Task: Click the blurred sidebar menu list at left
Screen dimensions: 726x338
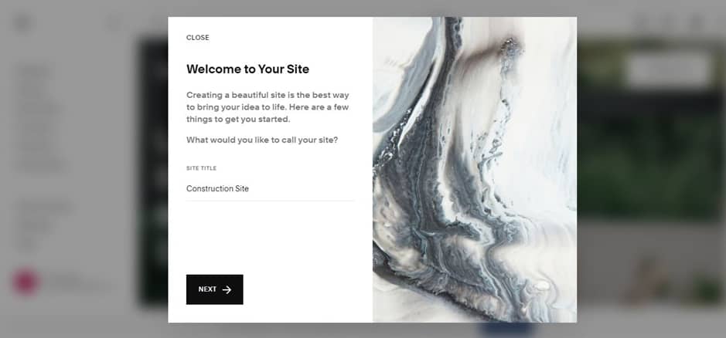Action: [x=41, y=119]
